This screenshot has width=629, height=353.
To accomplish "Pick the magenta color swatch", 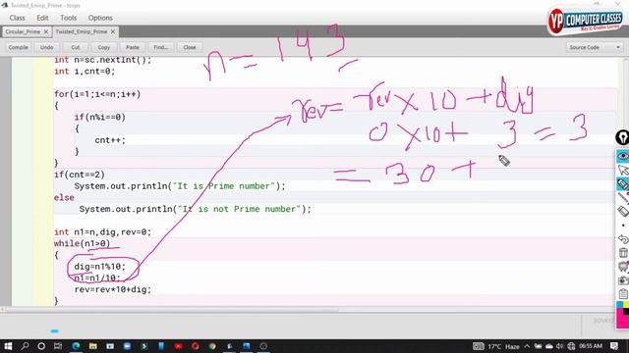I will pos(622,321).
